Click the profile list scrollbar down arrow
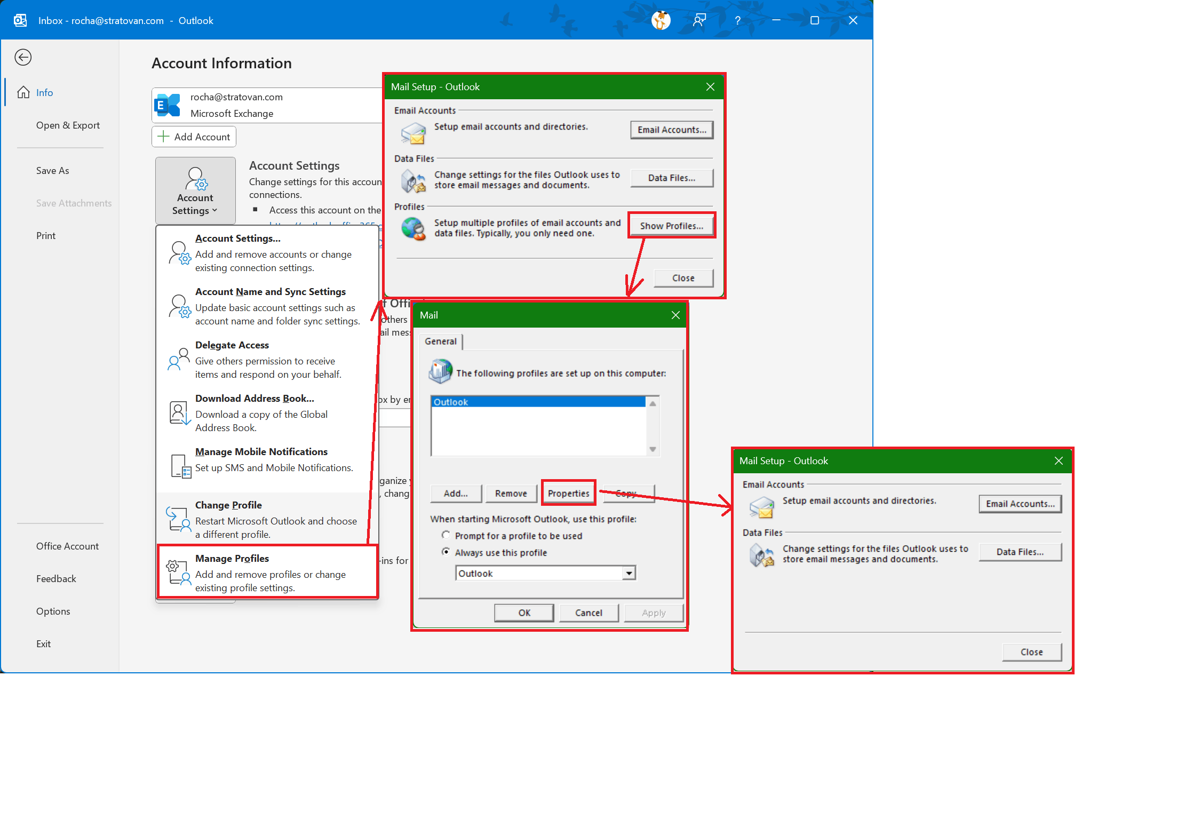The image size is (1201, 819). (653, 449)
